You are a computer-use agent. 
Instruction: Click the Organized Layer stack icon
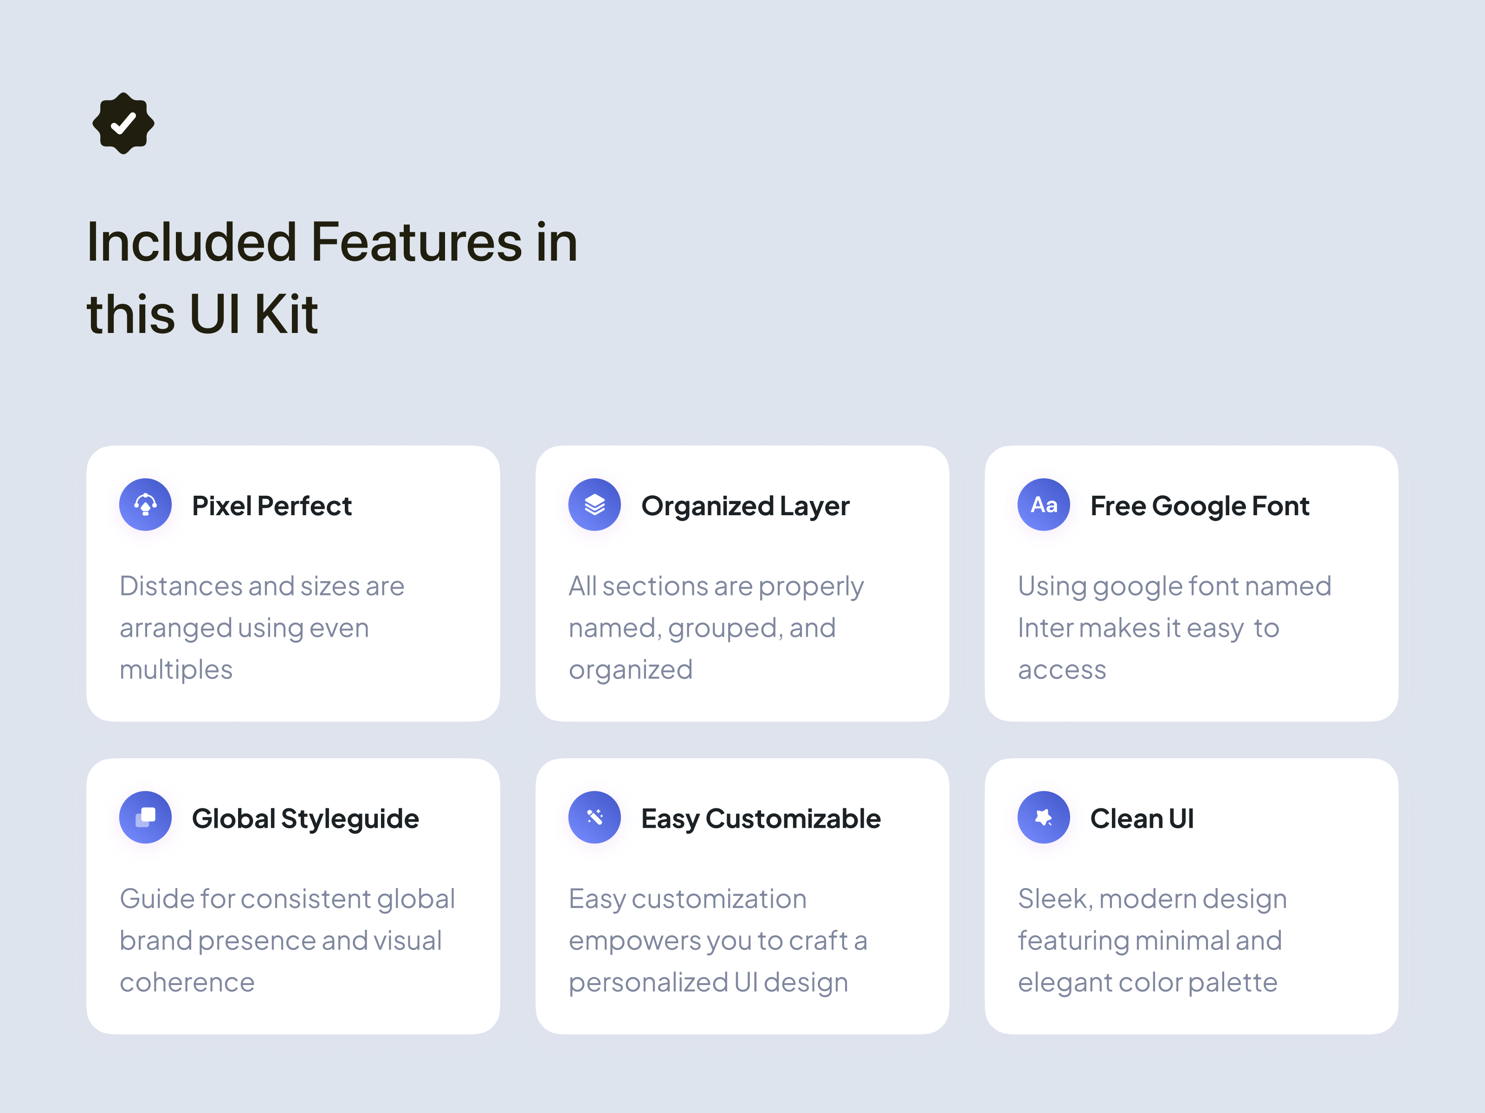coord(595,505)
